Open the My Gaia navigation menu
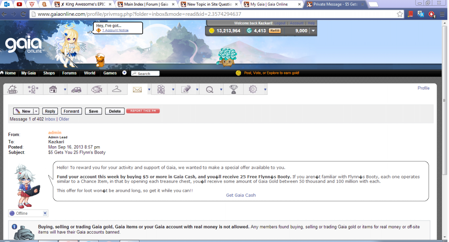This screenshot has height=242, width=449. tap(29, 73)
